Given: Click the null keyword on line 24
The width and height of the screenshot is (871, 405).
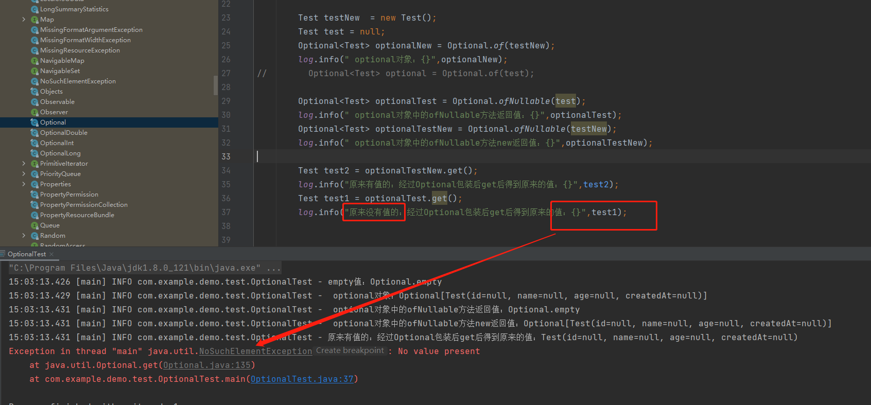Looking at the screenshot, I should (x=370, y=31).
